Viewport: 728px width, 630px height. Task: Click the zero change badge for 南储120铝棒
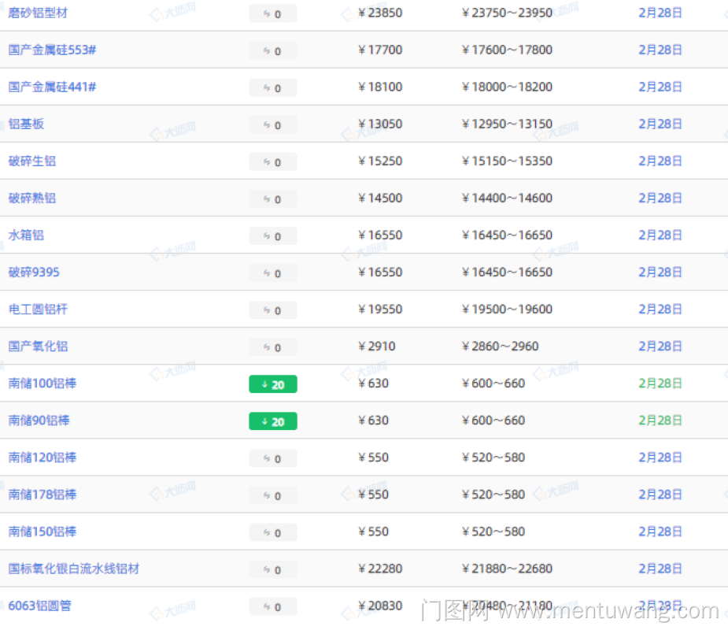point(272,458)
